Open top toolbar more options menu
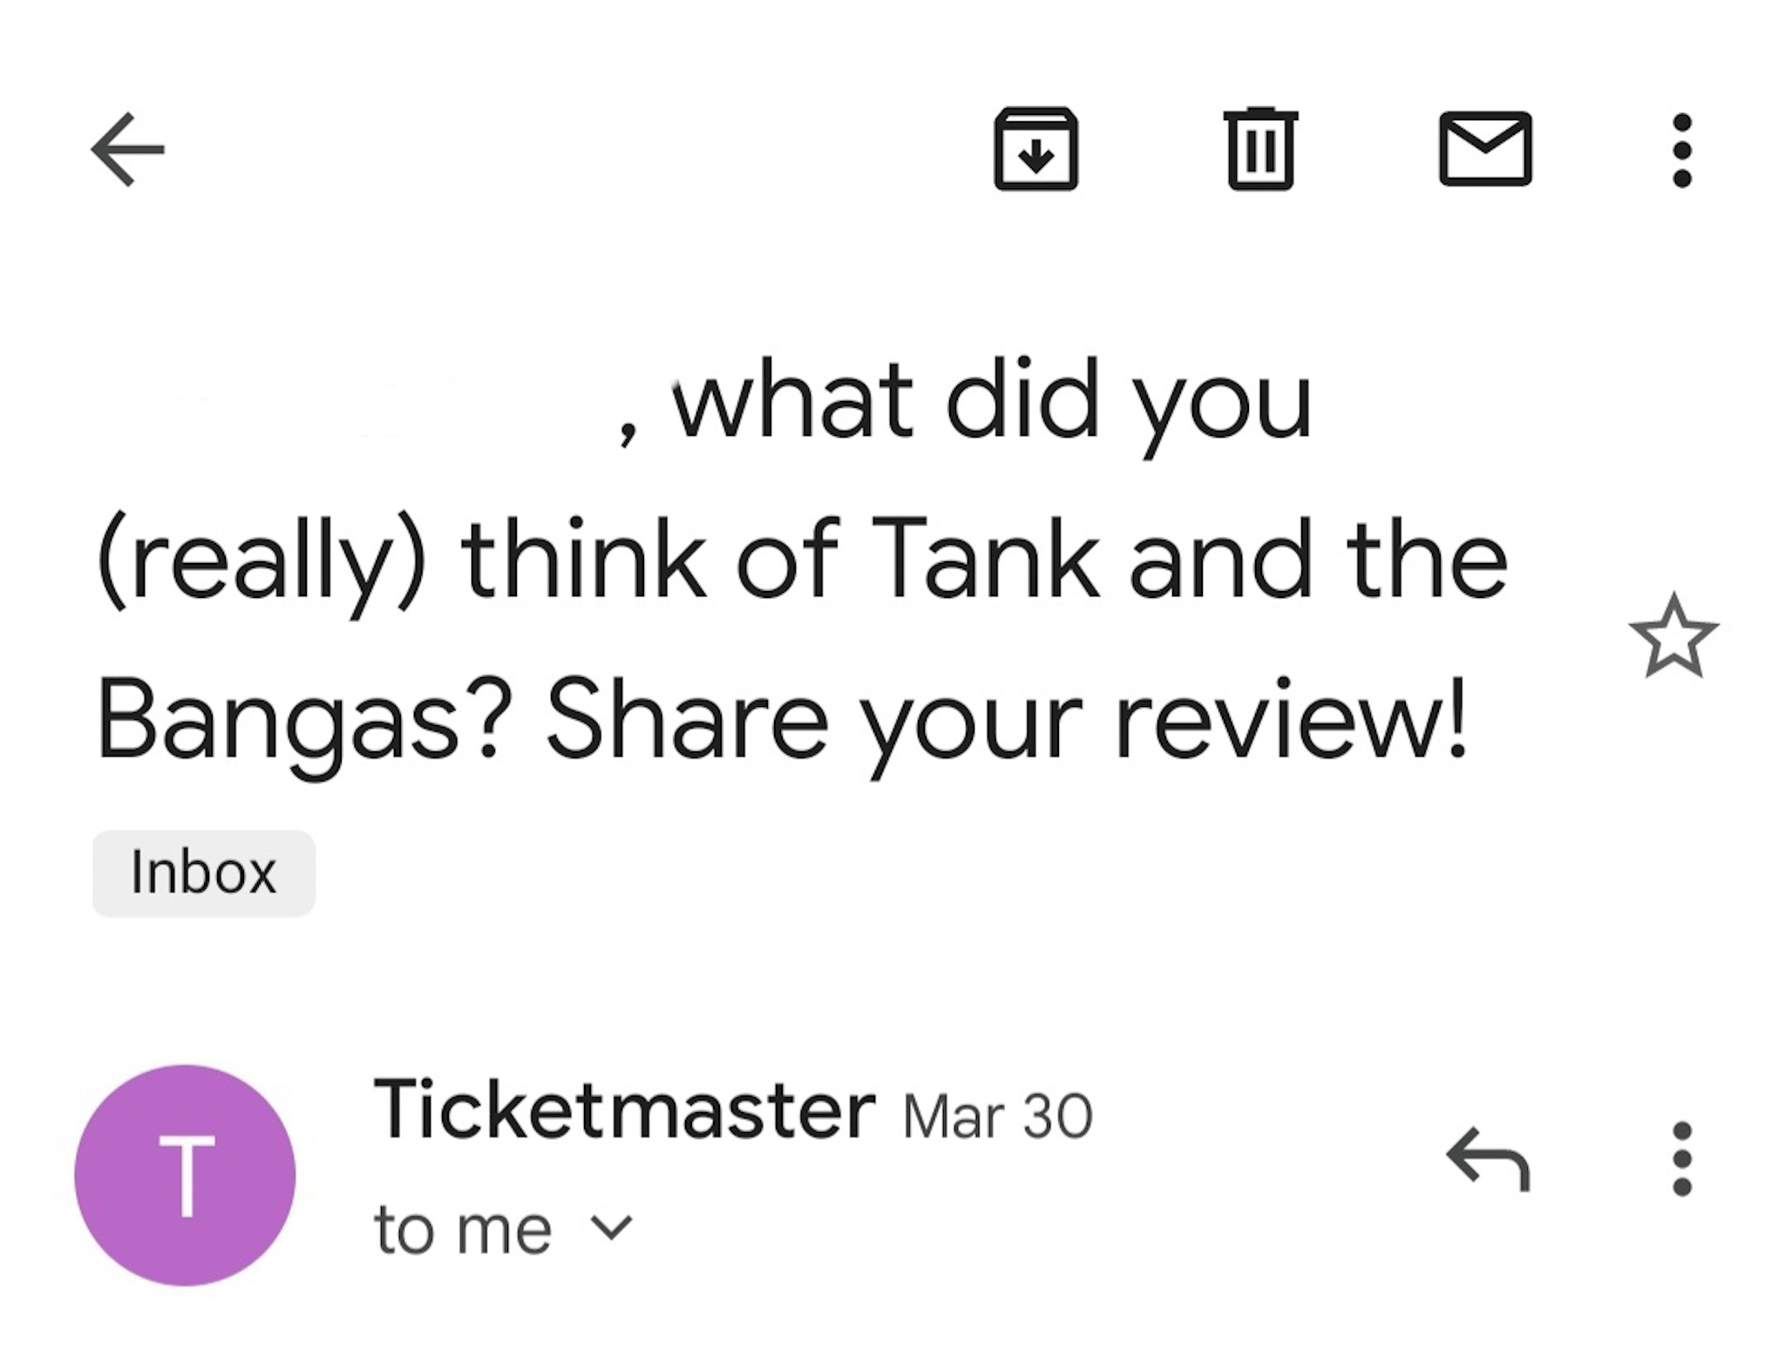Viewport: 1785px width, 1371px height. [1682, 150]
